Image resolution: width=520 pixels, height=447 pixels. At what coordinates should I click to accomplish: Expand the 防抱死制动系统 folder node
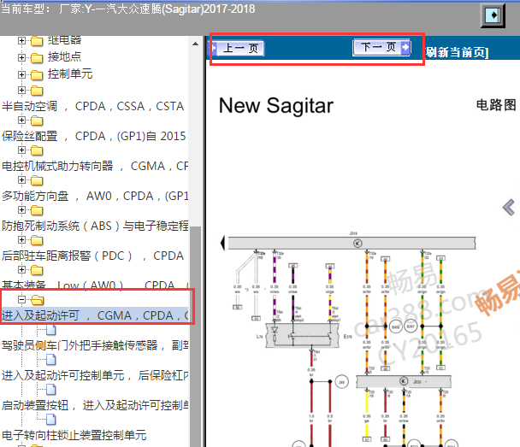(21, 209)
